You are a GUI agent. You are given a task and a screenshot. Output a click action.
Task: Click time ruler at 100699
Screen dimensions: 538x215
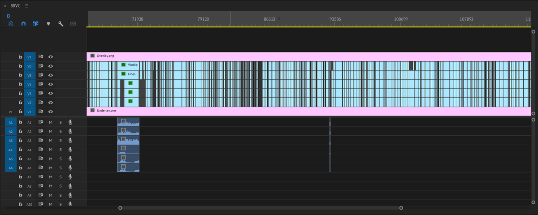point(400,19)
